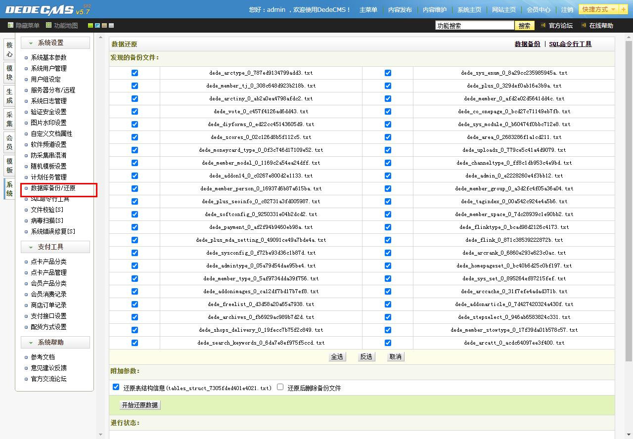Click bullet icon next to 病毒扫描[S]
This screenshot has width=633, height=439.
(x=27, y=221)
